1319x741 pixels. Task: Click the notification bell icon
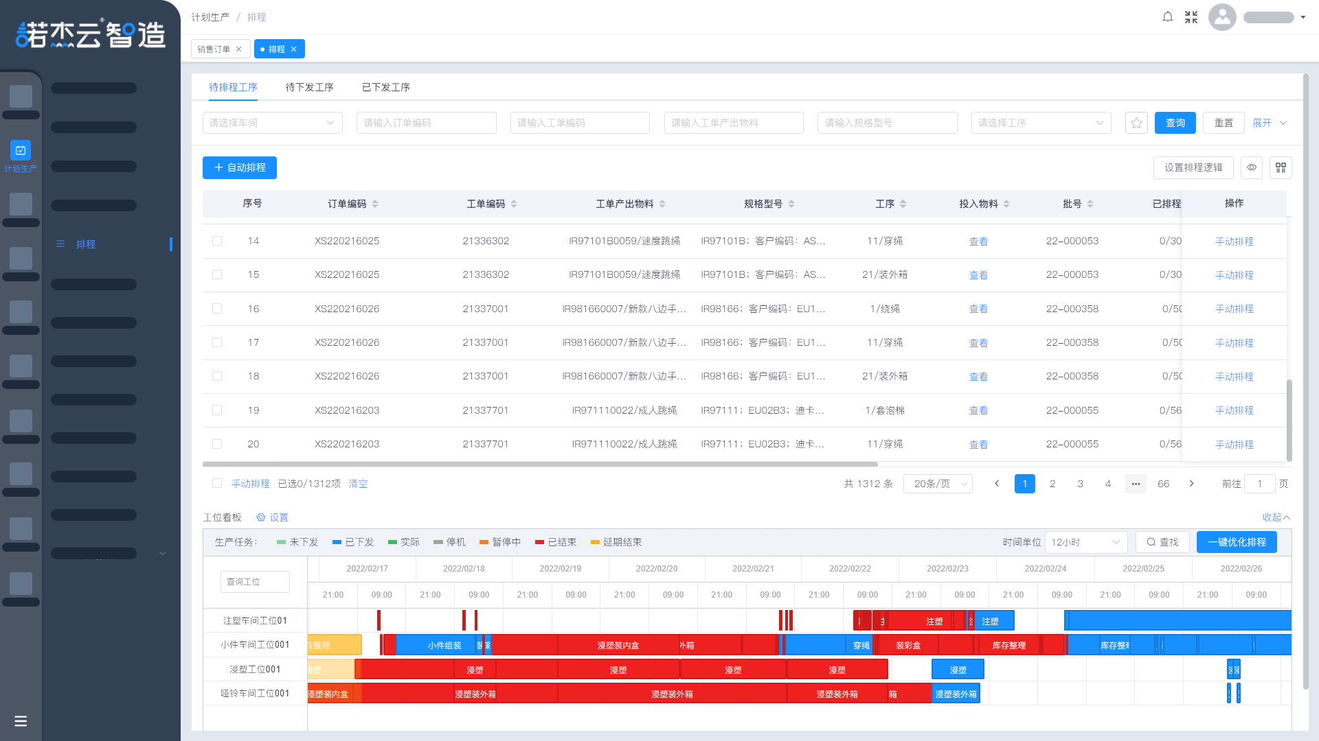[x=1167, y=17]
